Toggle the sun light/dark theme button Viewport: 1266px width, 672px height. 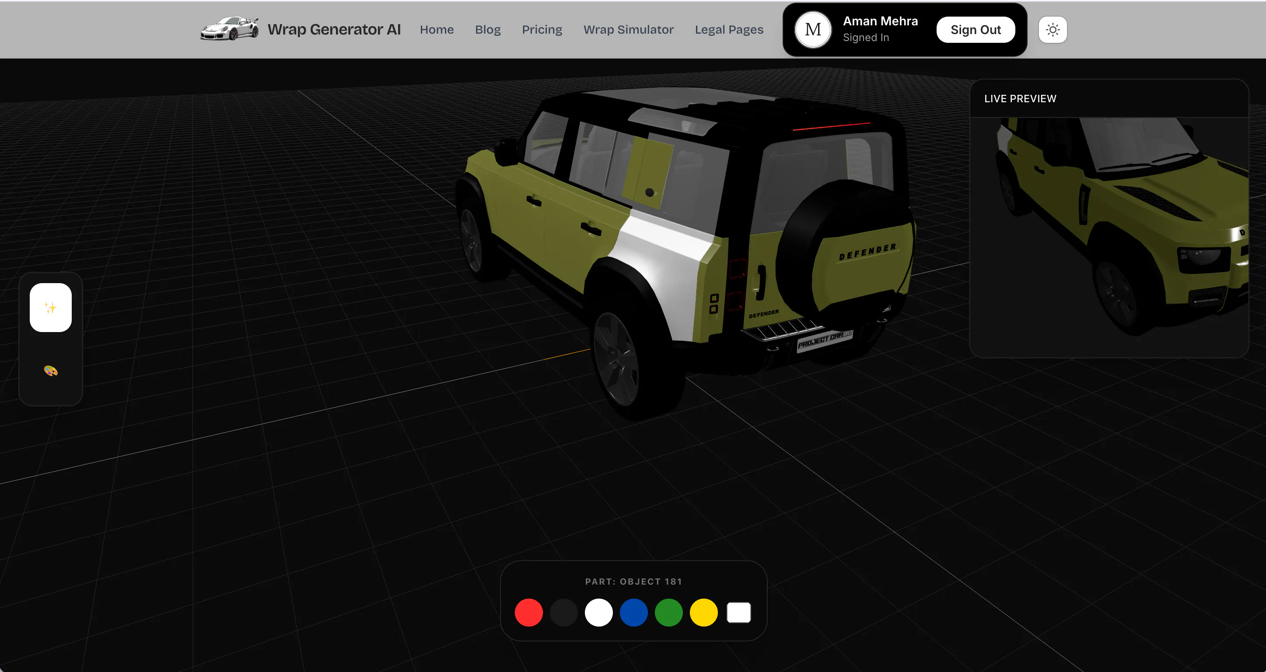coord(1053,29)
